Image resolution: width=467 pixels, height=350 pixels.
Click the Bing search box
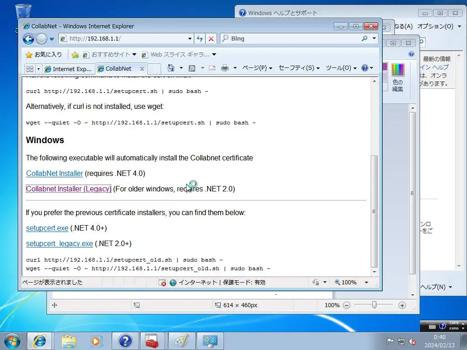[290, 38]
